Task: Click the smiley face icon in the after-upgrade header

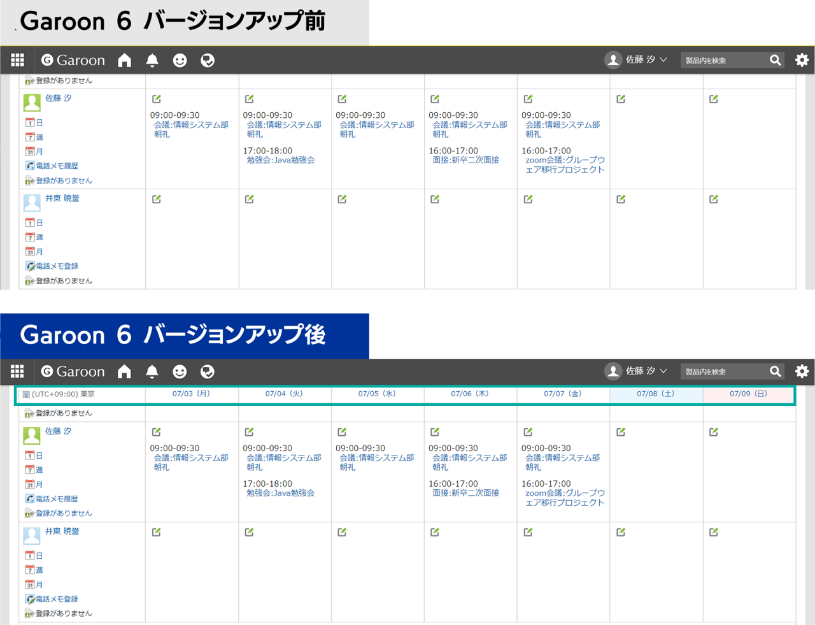Action: (180, 371)
